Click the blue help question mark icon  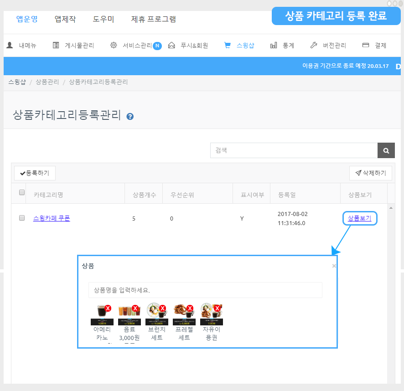point(130,116)
